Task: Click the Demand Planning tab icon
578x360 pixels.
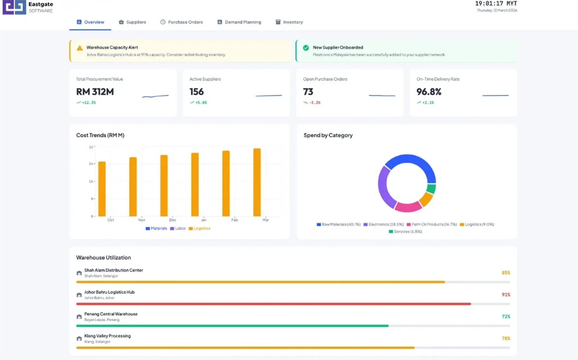Action: pyautogui.click(x=220, y=22)
